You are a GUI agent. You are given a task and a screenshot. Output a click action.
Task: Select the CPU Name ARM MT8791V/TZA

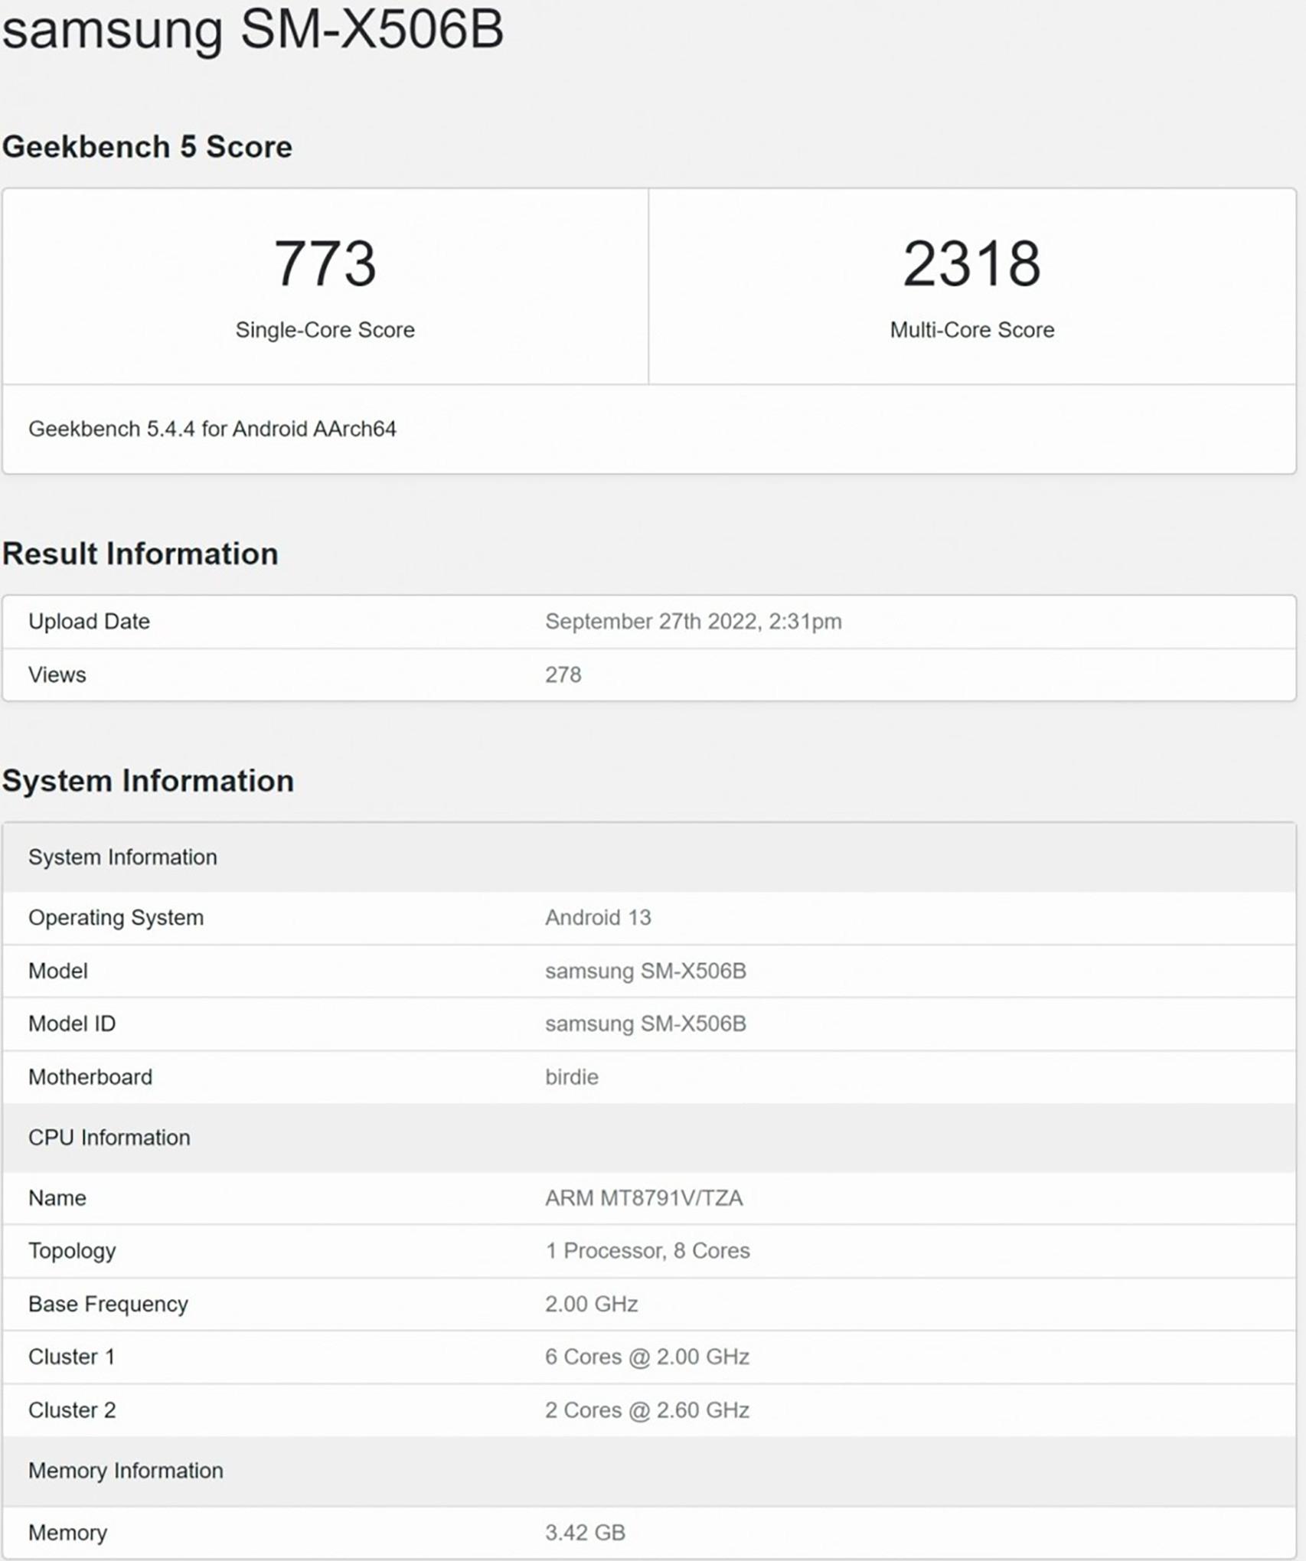(x=645, y=1197)
